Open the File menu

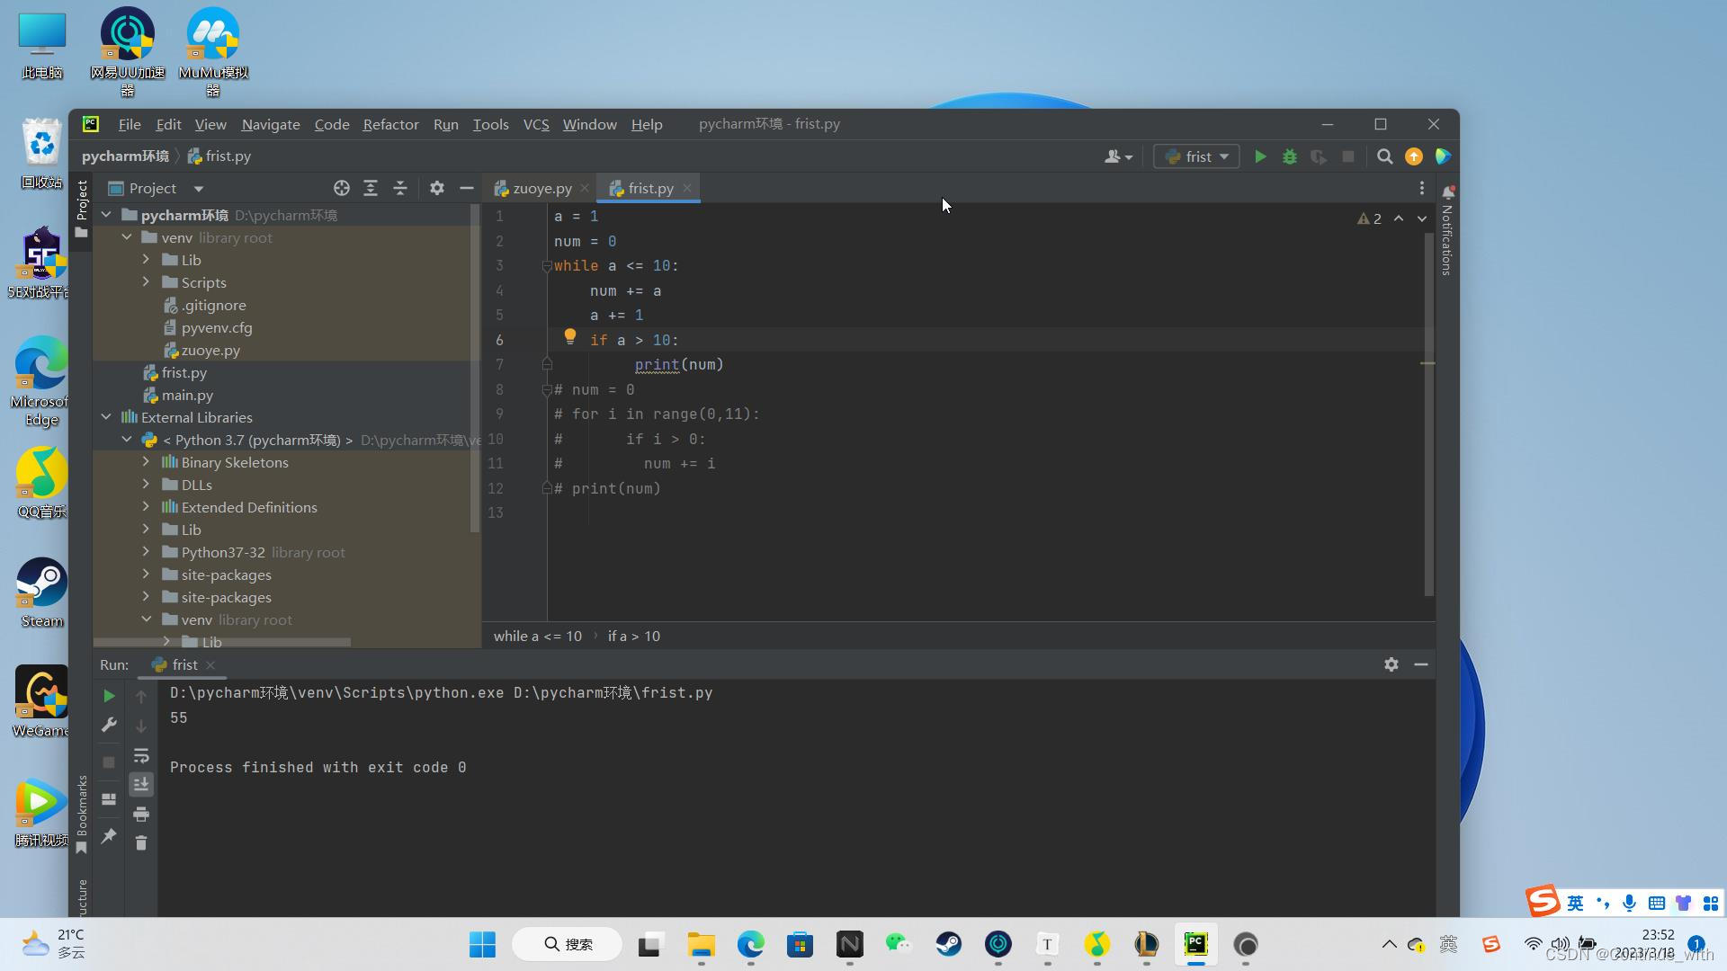point(130,124)
